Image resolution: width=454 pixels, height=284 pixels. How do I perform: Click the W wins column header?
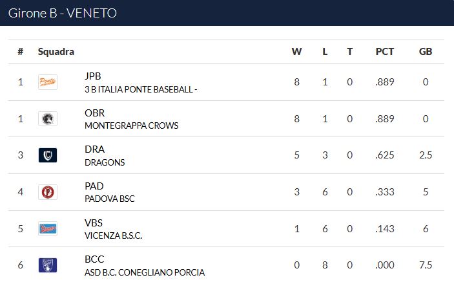tap(296, 52)
